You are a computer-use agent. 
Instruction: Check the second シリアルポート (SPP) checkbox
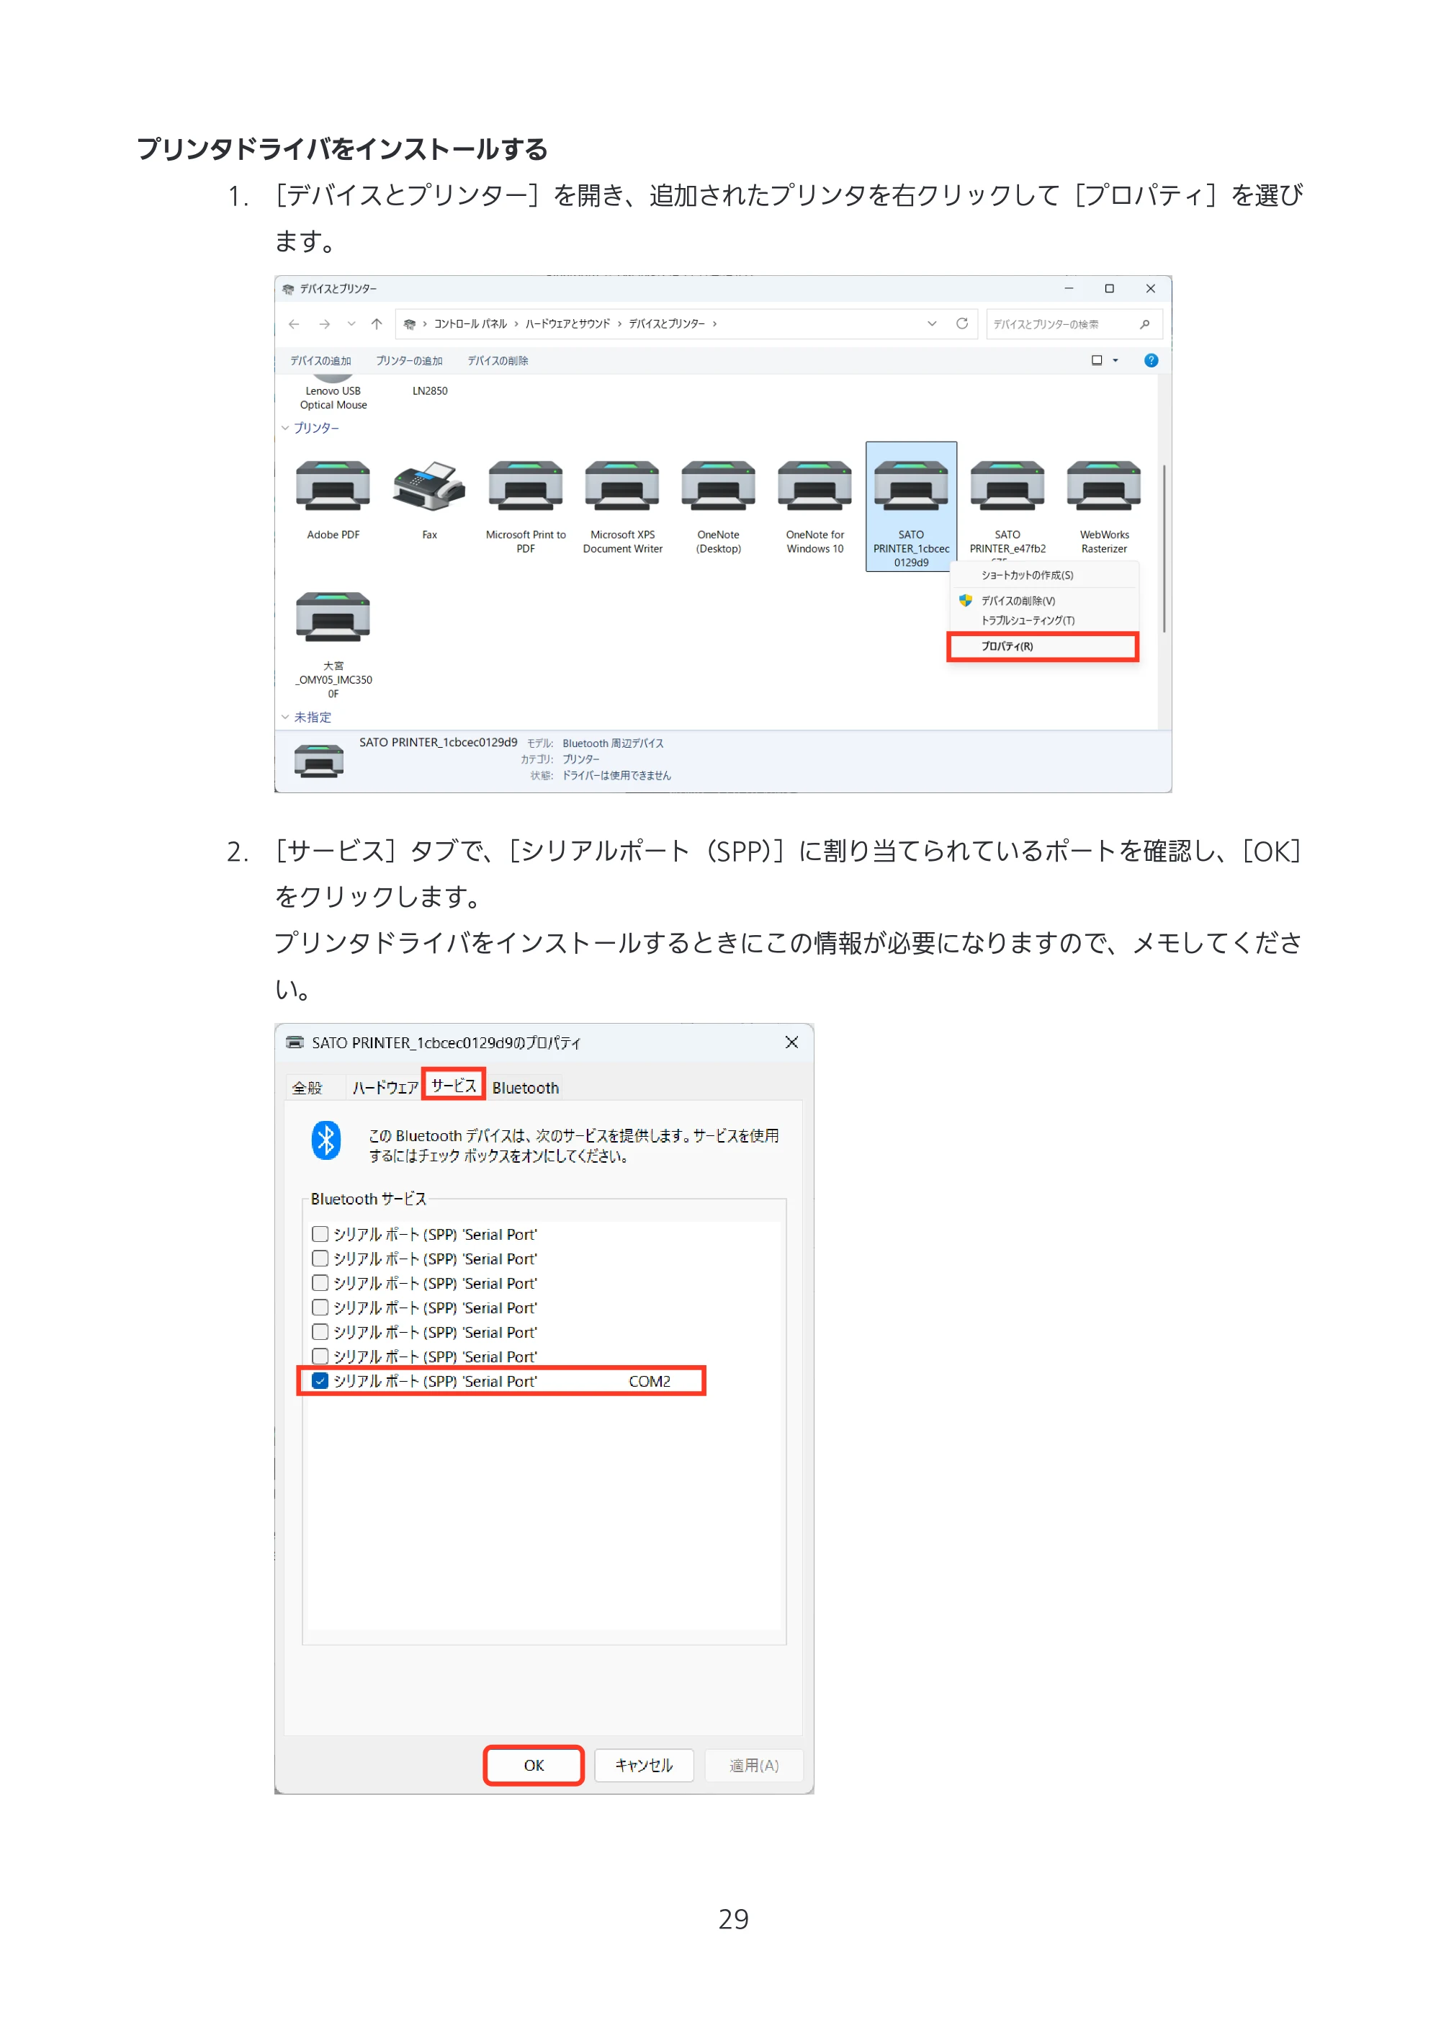click(x=320, y=1259)
